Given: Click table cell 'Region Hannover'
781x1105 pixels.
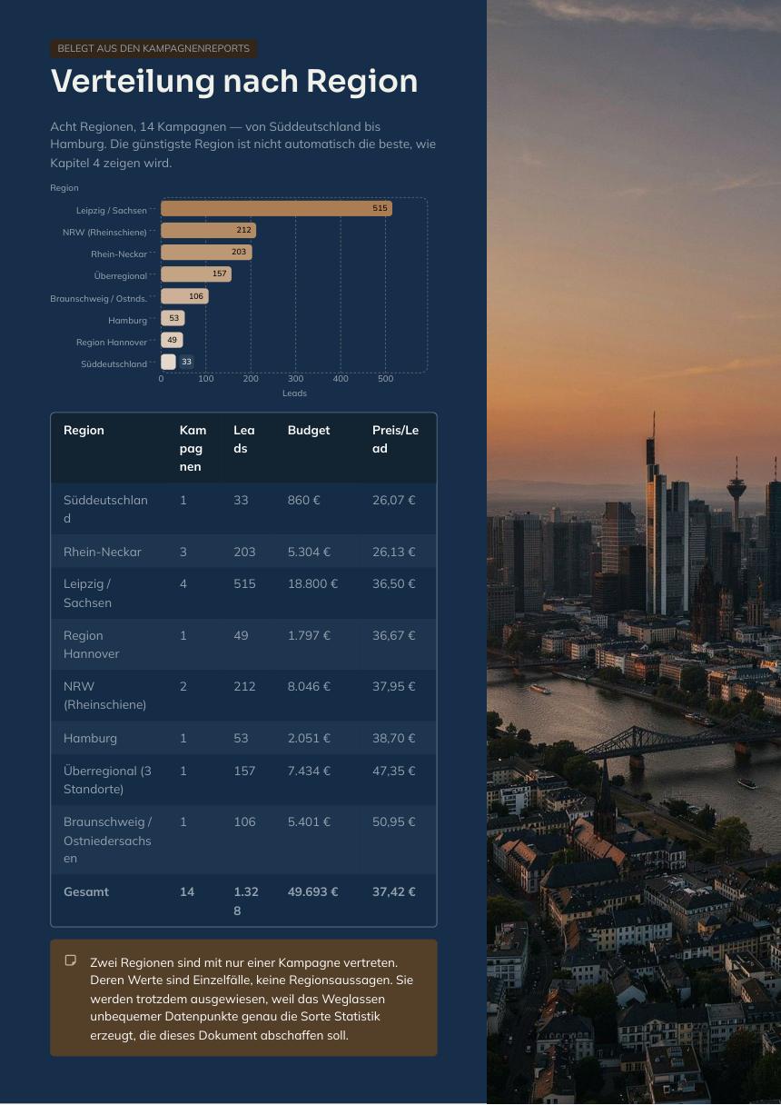Looking at the screenshot, I should 91,644.
